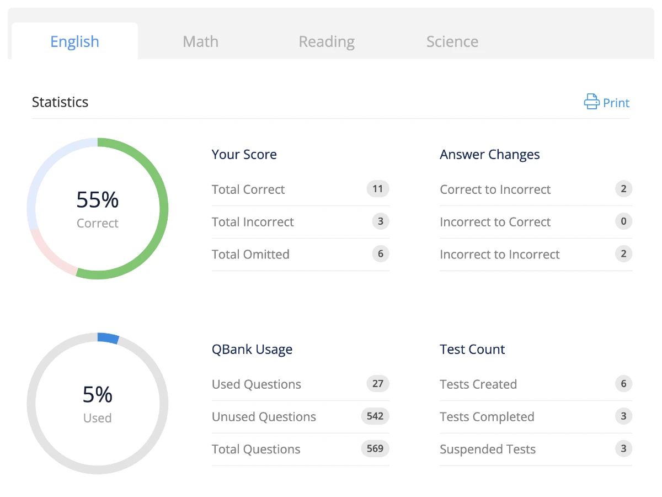Click the 55% Correct donut chart
662x497 pixels.
(x=98, y=209)
